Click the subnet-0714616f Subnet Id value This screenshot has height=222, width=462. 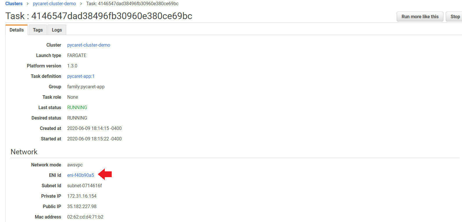(84, 186)
